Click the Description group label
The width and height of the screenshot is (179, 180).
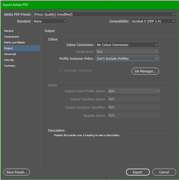point(56,131)
